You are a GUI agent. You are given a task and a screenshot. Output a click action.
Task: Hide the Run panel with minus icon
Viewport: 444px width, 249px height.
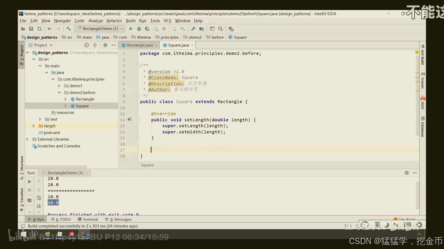[415, 173]
